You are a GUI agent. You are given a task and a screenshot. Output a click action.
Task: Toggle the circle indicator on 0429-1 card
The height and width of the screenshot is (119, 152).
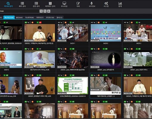point(63,23)
